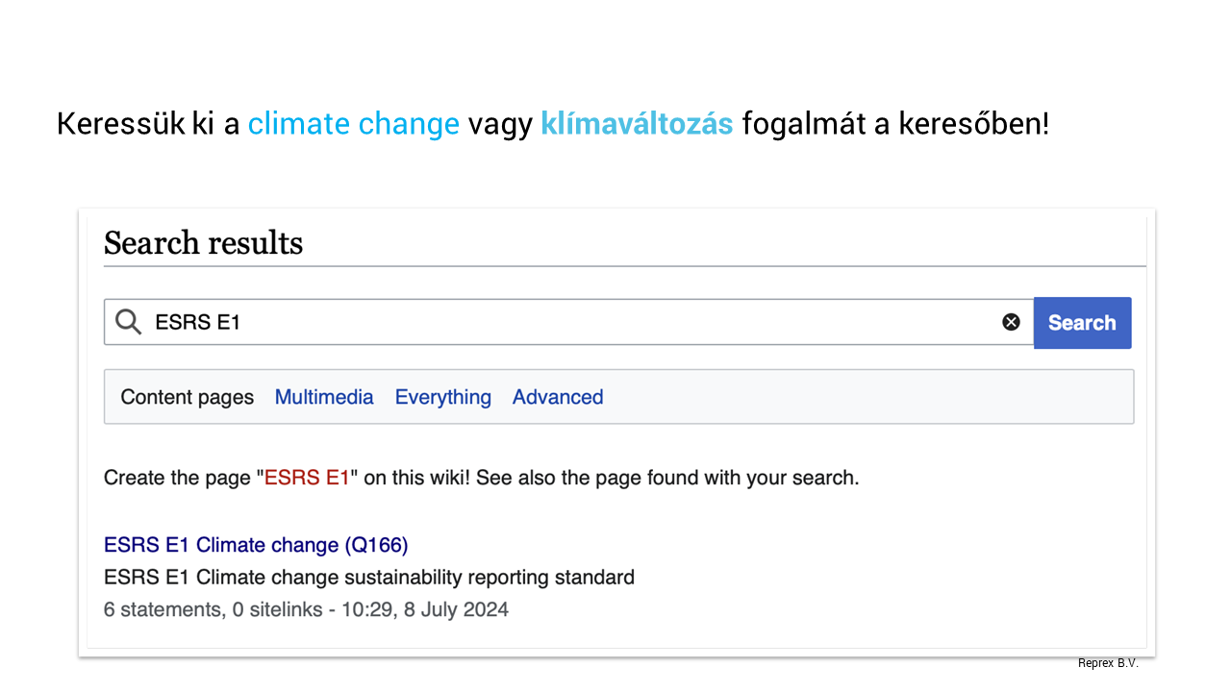Open the Advanced search options

click(x=558, y=397)
